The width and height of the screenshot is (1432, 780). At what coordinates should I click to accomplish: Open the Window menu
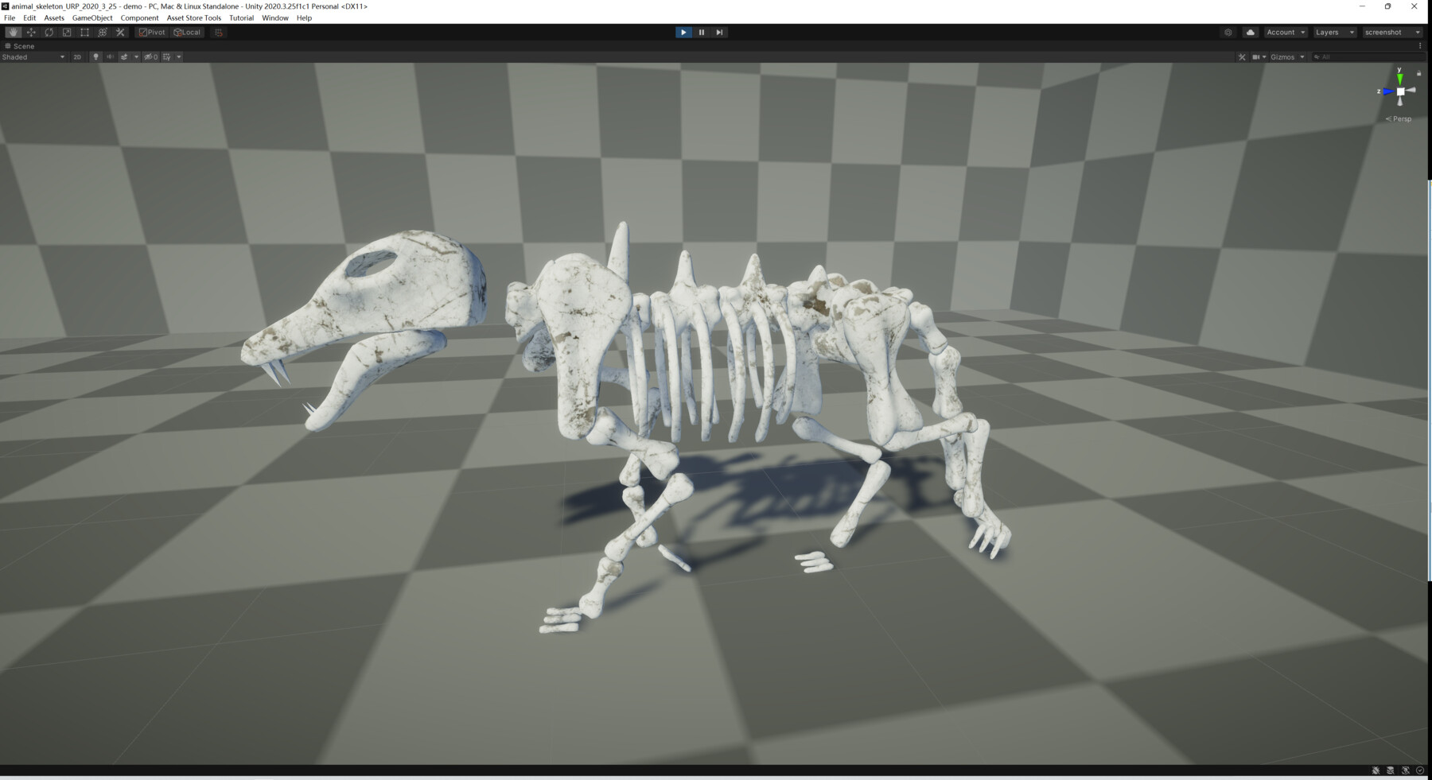[x=274, y=17]
